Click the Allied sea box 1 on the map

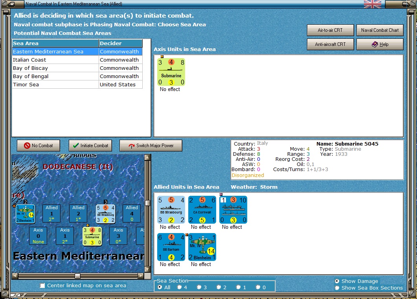click(51, 213)
